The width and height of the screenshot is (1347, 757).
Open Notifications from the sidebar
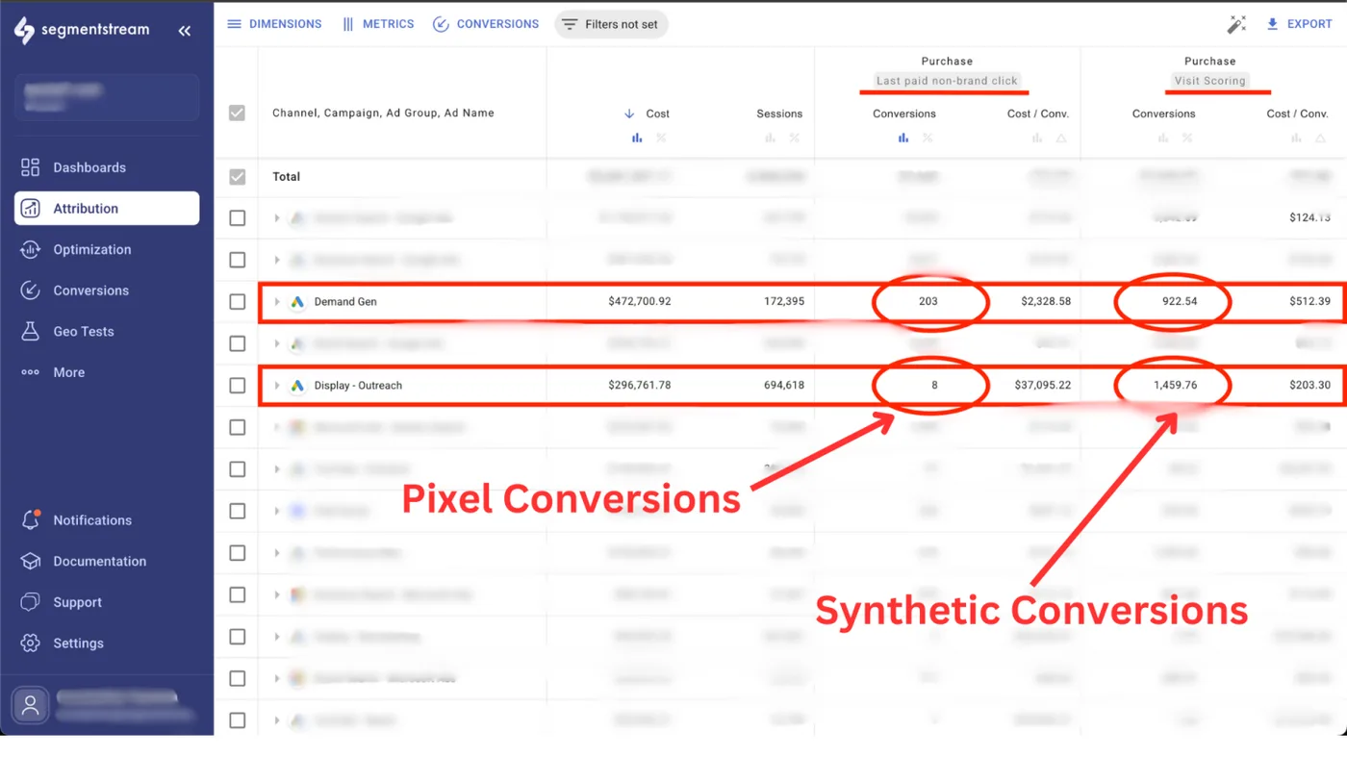pyautogui.click(x=94, y=519)
